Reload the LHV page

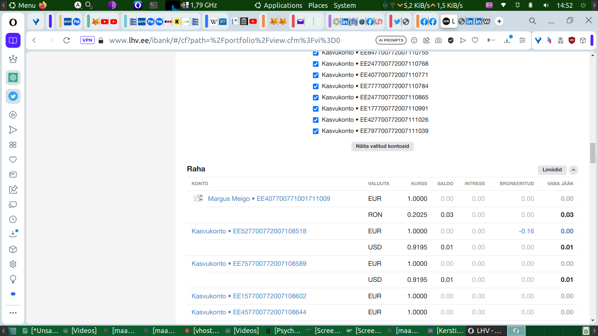click(67, 40)
